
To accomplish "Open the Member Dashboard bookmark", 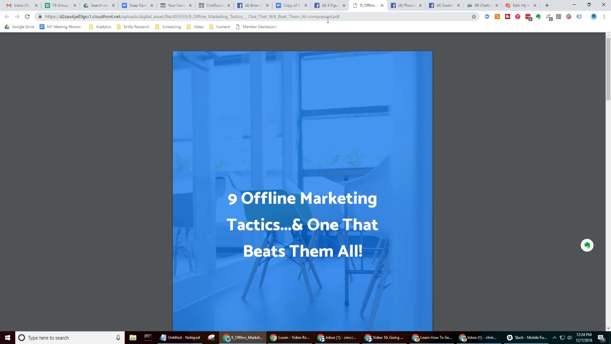I will tap(256, 27).
